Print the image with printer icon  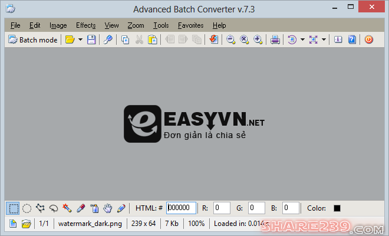tap(275, 40)
